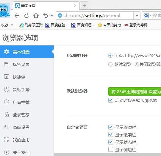Click the undo closed tab icon
The image size is (161, 156).
[46, 16]
